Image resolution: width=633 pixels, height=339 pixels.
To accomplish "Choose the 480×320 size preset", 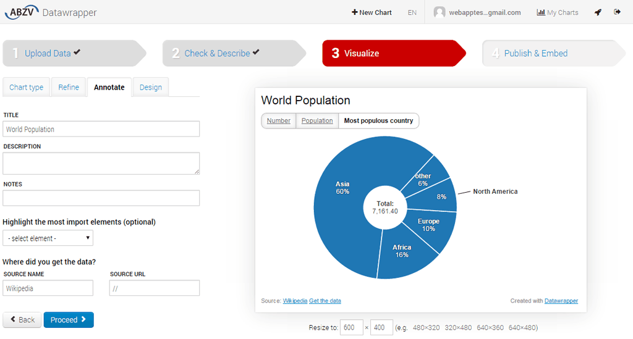I will coord(426,328).
